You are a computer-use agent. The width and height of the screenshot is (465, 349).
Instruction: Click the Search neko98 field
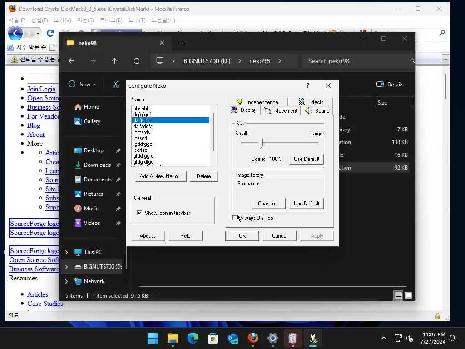pyautogui.click(x=358, y=61)
